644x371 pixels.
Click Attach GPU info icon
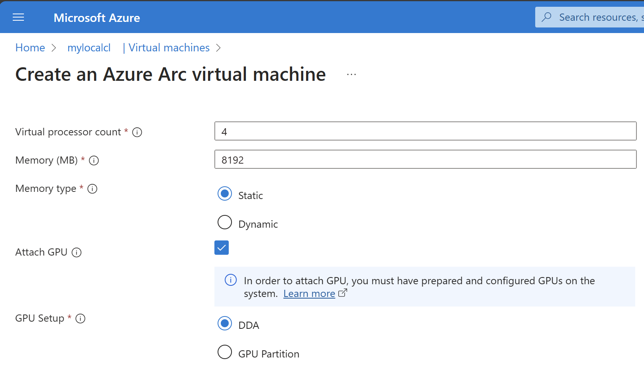click(x=77, y=252)
